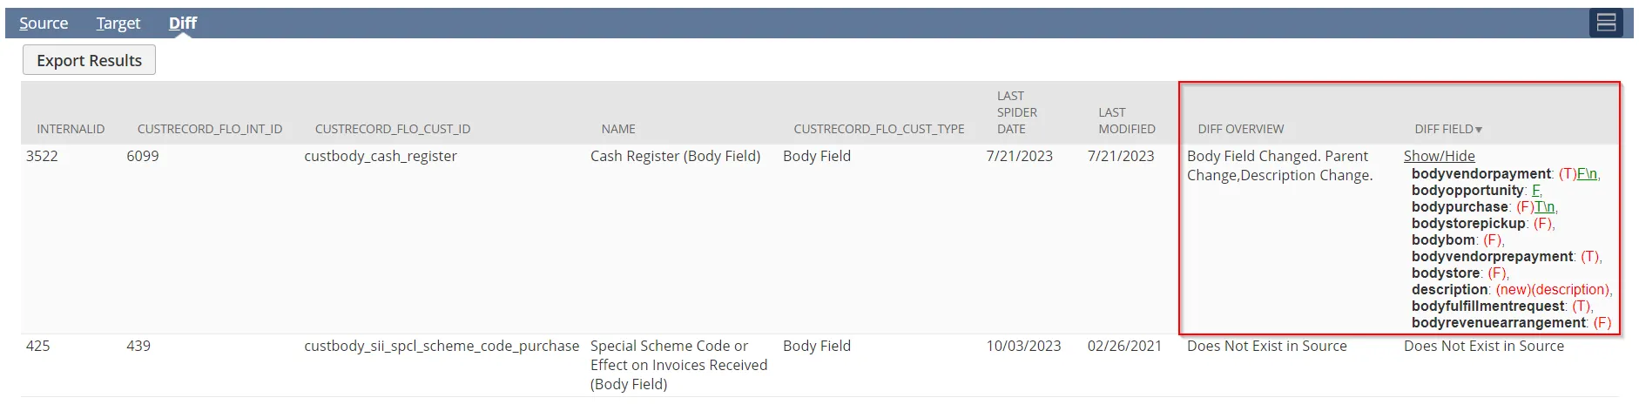Switch to the Target tab
1639x411 pixels.
(118, 24)
